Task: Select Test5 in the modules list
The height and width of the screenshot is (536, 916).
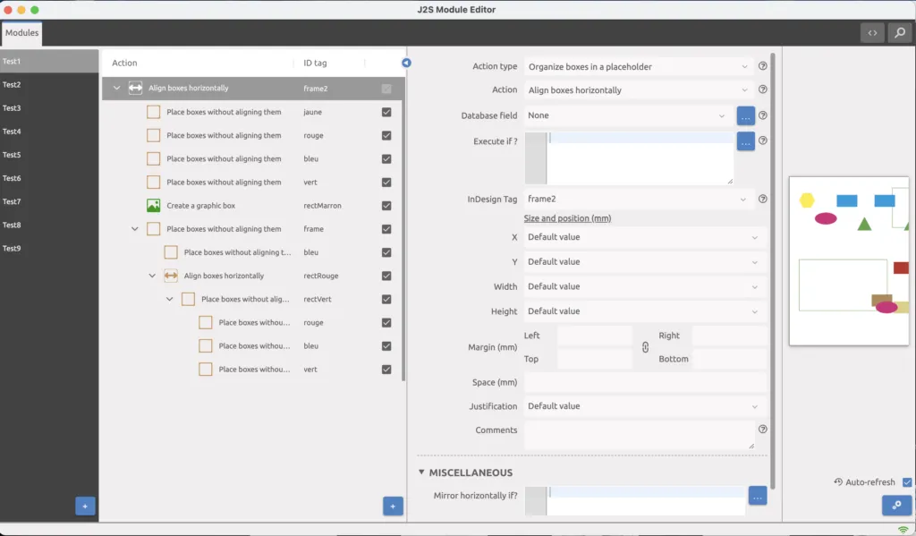Action: [12, 155]
